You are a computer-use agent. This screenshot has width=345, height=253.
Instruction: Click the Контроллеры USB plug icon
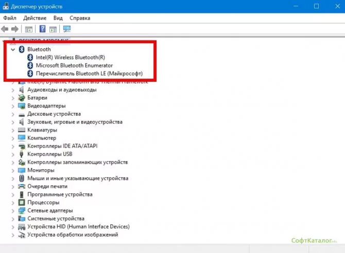pos(21,154)
